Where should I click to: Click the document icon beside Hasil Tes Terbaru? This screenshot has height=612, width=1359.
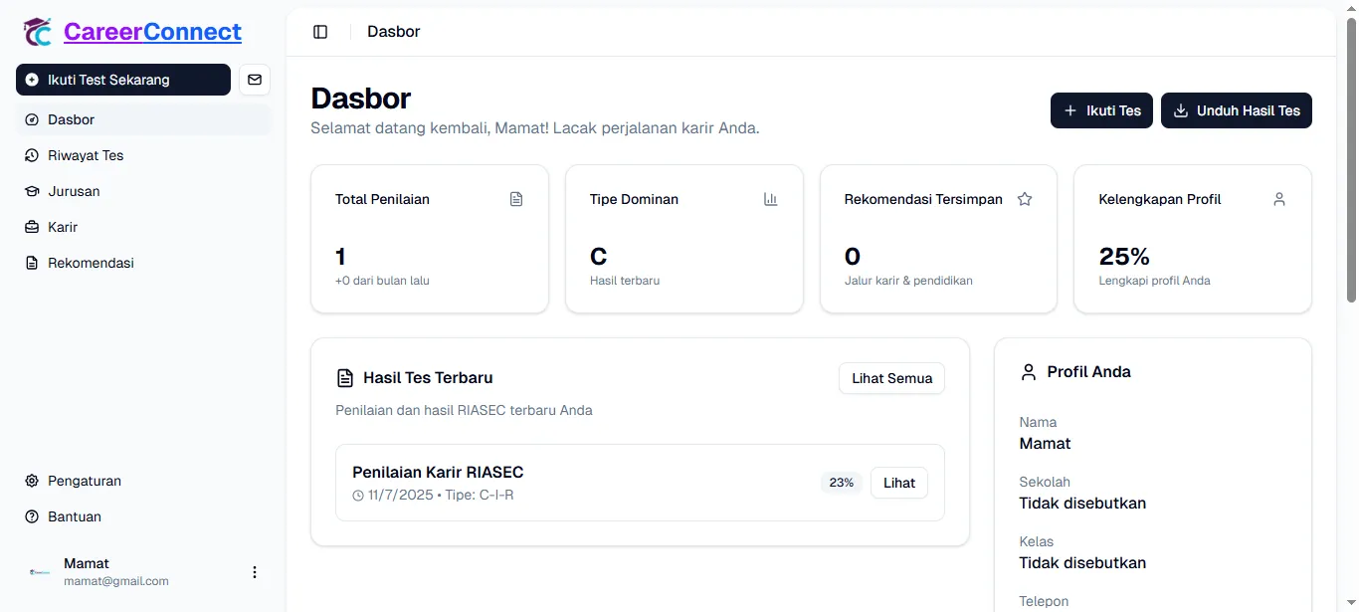point(345,377)
